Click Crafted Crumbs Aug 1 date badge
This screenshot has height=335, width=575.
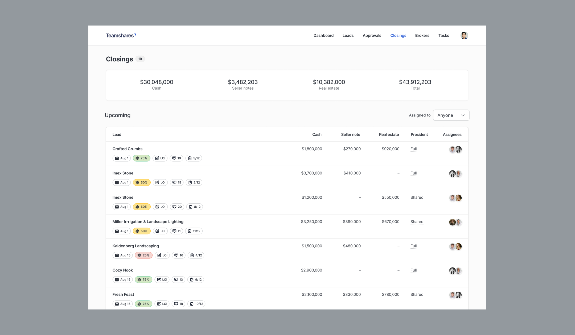122,158
